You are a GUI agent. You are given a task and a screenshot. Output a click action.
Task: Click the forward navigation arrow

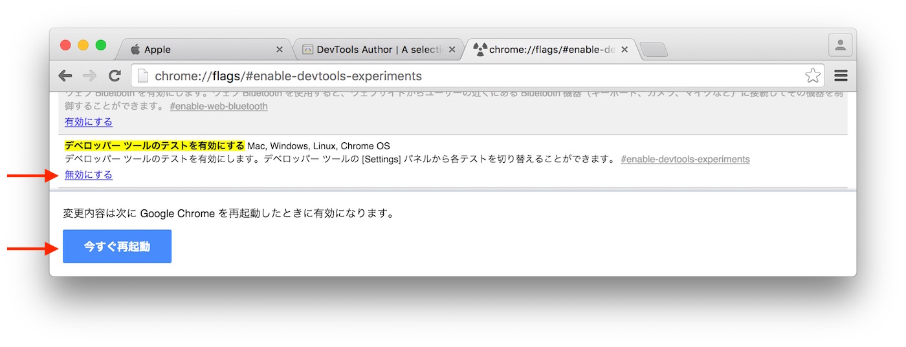[x=90, y=76]
